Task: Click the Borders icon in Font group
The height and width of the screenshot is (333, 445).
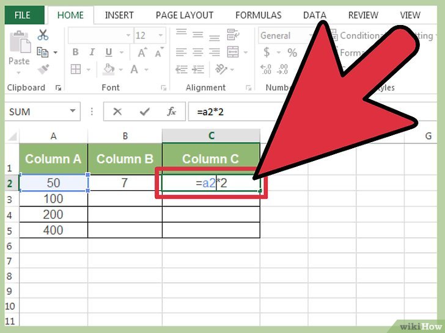Action: (76, 69)
